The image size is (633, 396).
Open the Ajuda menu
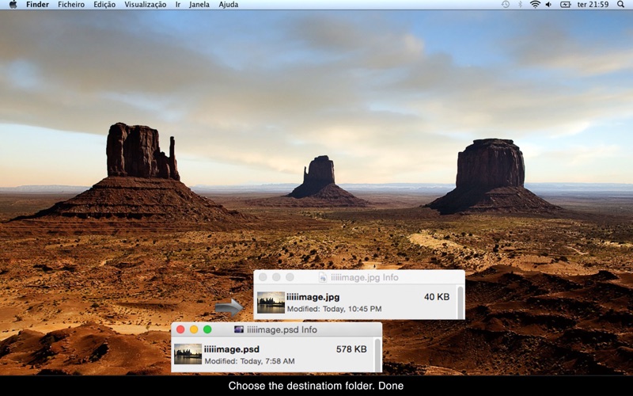[x=229, y=5]
